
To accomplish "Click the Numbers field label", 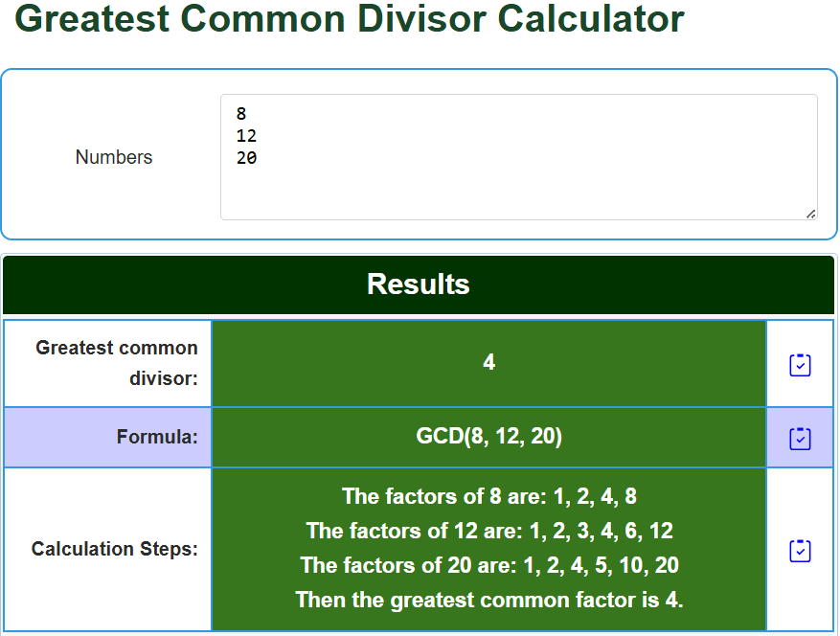I will click(114, 157).
